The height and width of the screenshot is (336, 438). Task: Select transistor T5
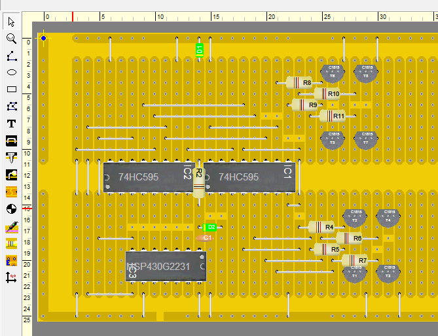point(333,140)
